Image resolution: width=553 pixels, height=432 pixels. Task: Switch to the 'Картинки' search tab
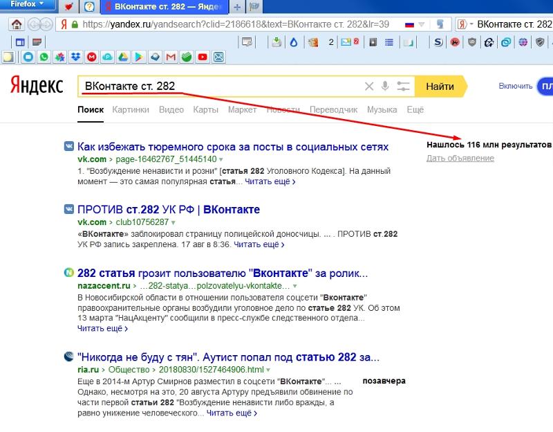click(x=131, y=109)
